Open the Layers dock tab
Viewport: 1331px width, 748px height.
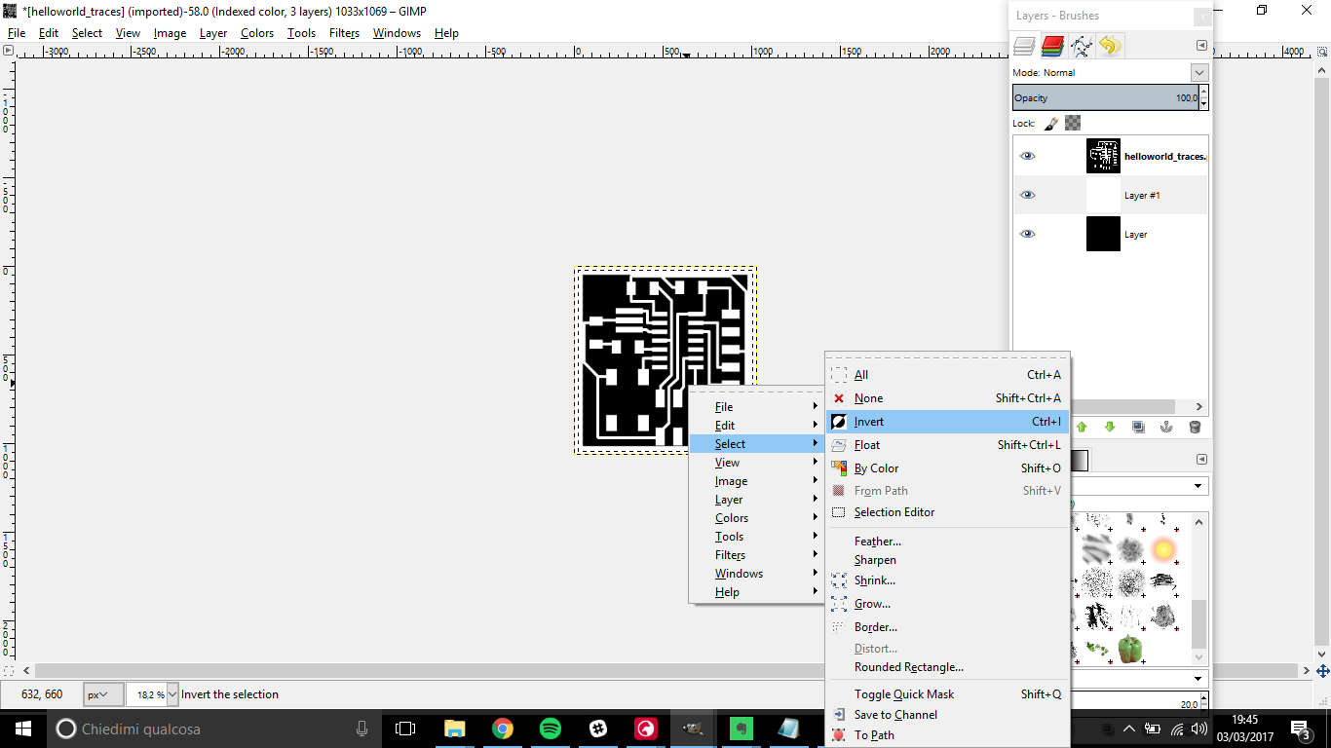click(x=1024, y=45)
